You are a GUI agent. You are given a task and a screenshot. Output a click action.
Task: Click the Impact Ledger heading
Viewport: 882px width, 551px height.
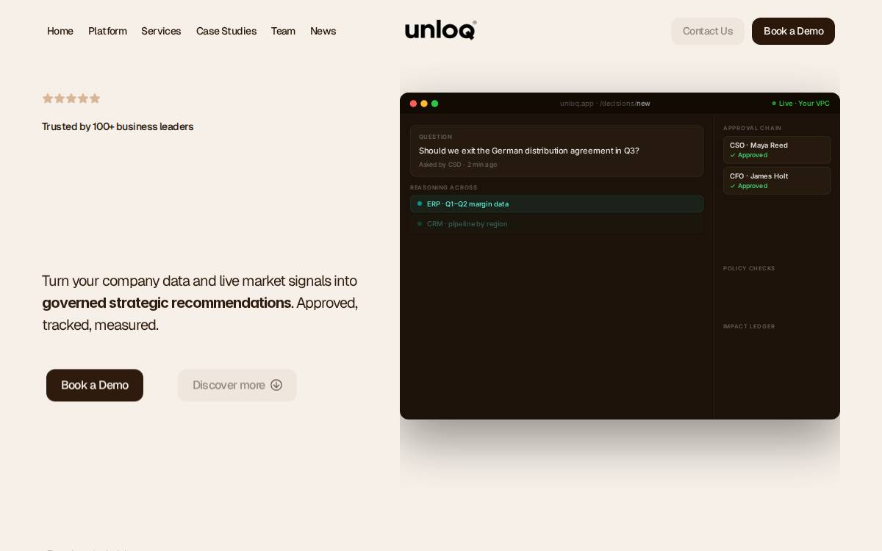(x=749, y=327)
